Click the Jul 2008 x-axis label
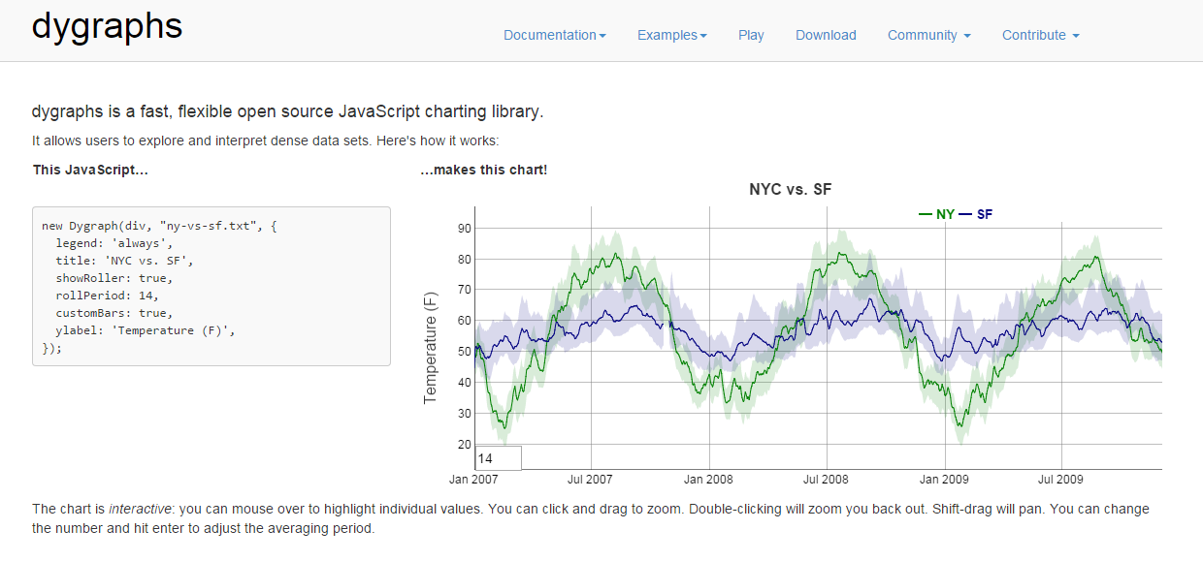The height and width of the screenshot is (561, 1203). [x=826, y=479]
